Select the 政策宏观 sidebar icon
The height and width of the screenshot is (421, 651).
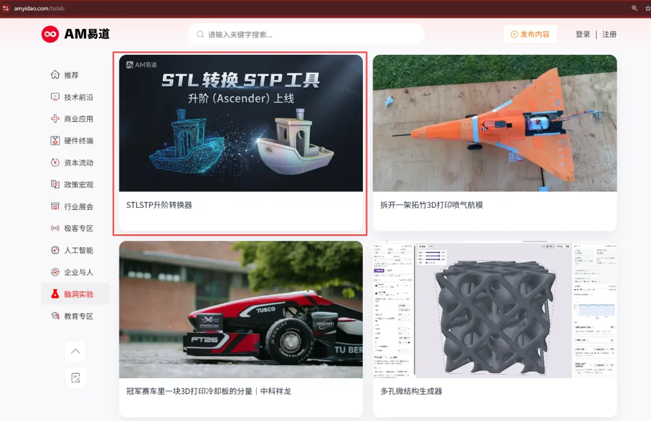[55, 184]
